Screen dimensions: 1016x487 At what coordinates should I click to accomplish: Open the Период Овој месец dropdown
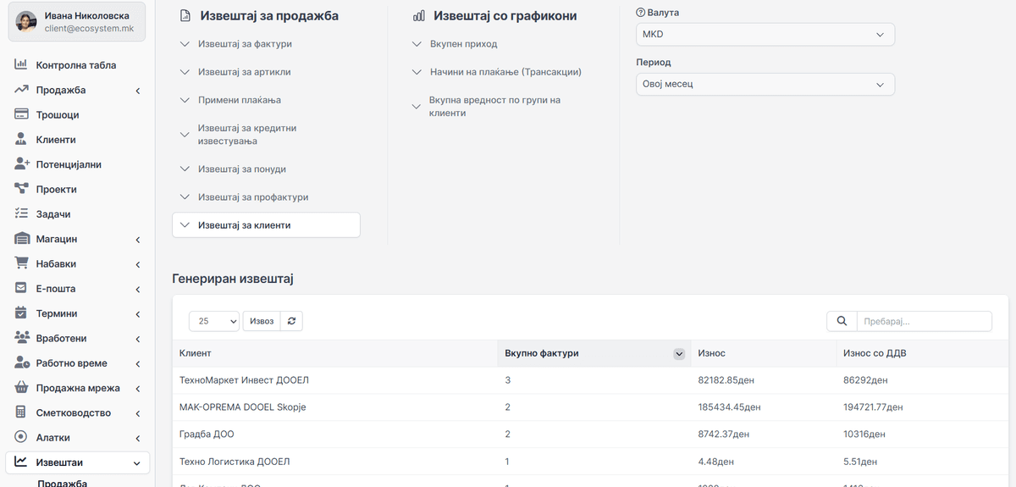[x=765, y=85]
